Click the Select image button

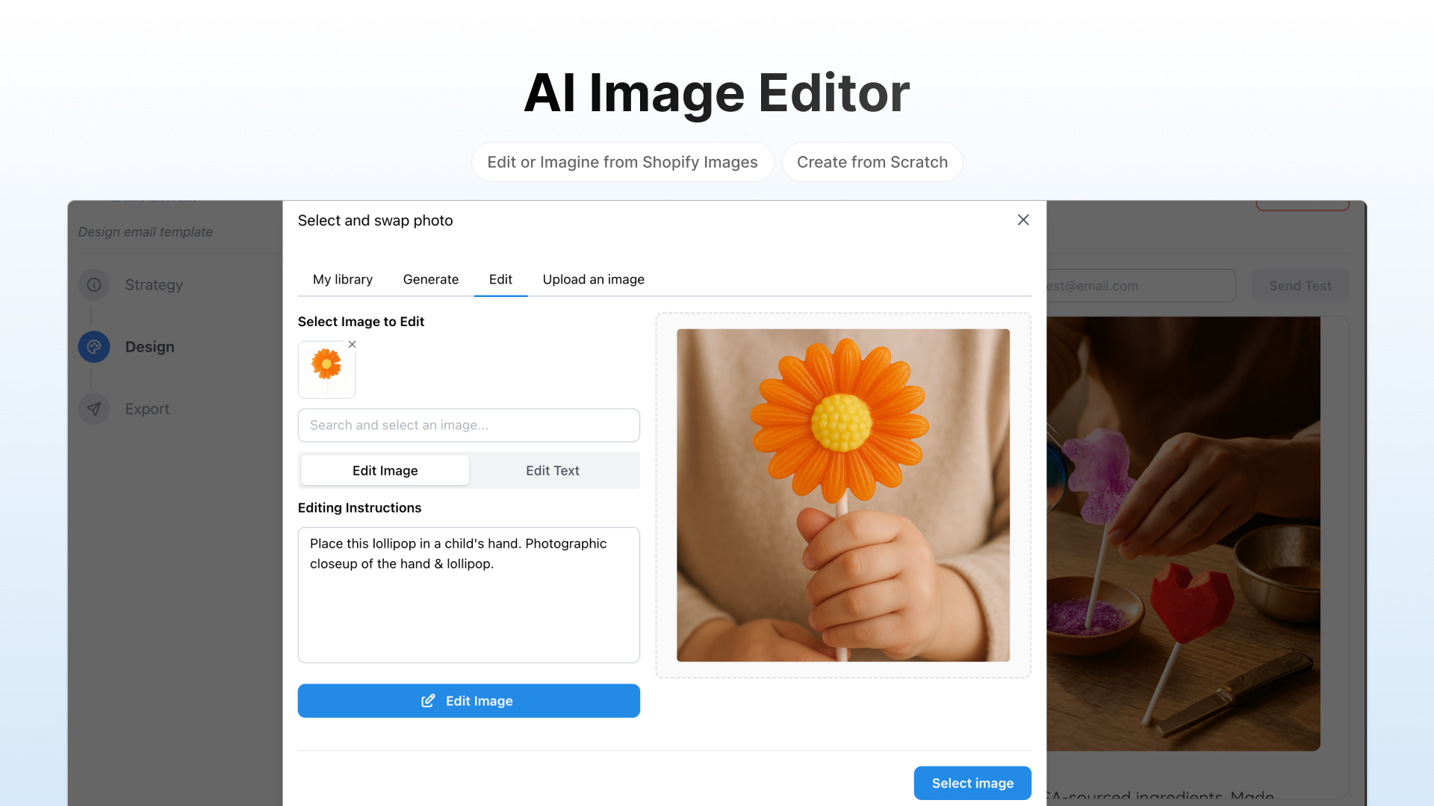[972, 783]
